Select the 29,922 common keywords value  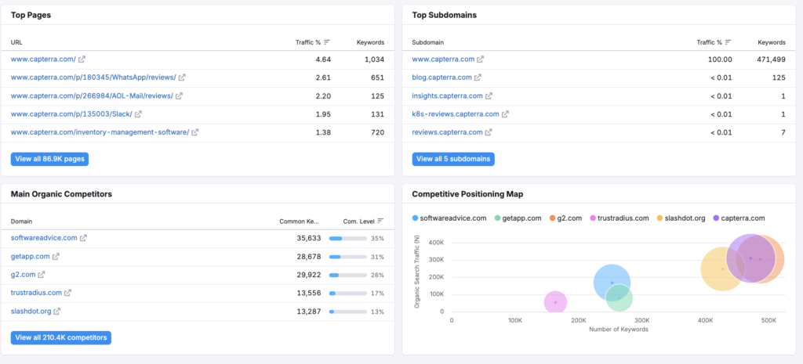click(309, 275)
